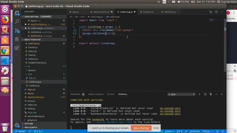Open the editor More Actions menu
Image resolution: width=237 pixels, height=133 pixels.
click(222, 12)
